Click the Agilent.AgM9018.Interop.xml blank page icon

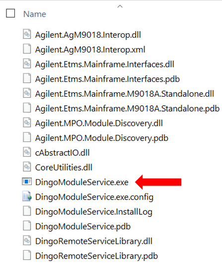[x=27, y=49]
